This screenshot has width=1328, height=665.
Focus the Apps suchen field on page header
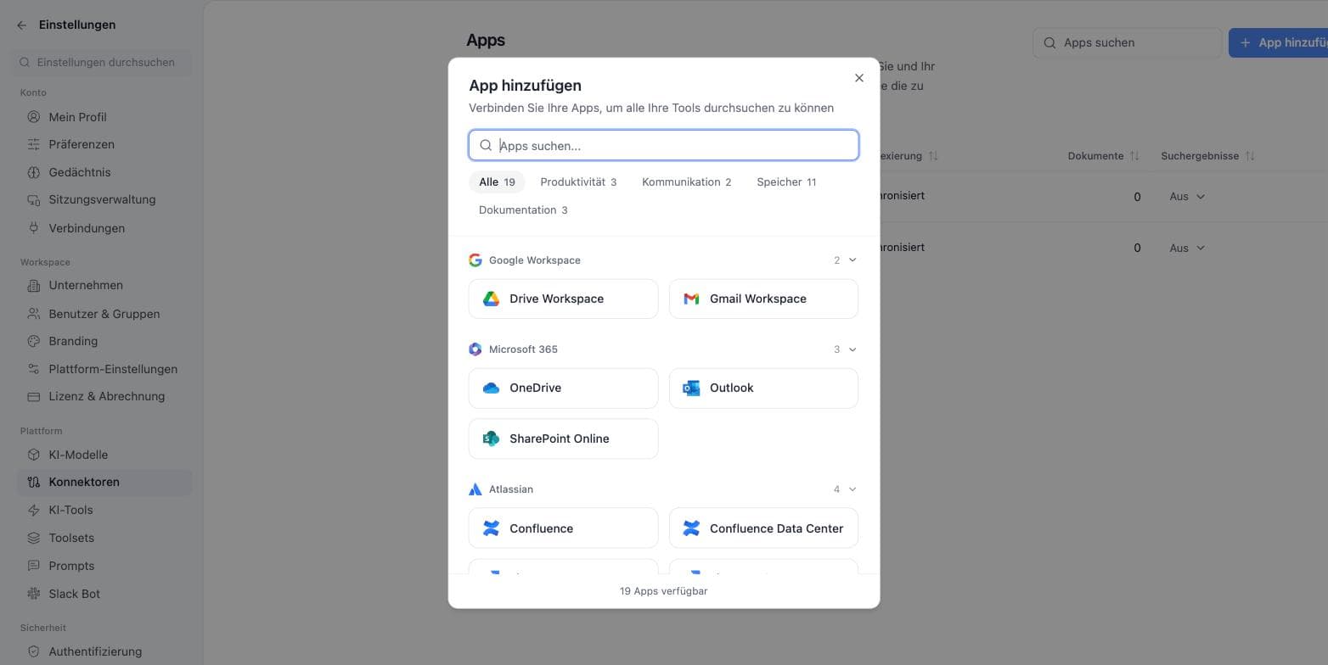(1127, 42)
